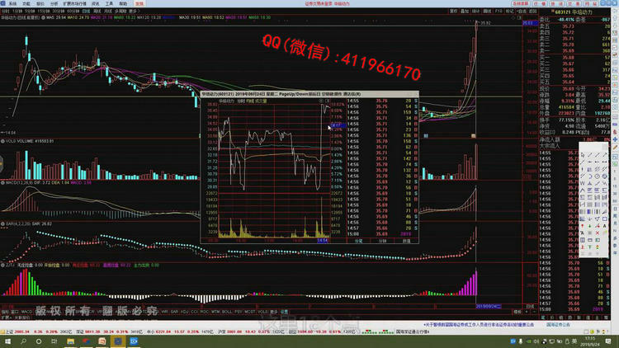The height and width of the screenshot is (348, 619).
Task: Switch chart period to 15分钟
Action: (44, 11)
